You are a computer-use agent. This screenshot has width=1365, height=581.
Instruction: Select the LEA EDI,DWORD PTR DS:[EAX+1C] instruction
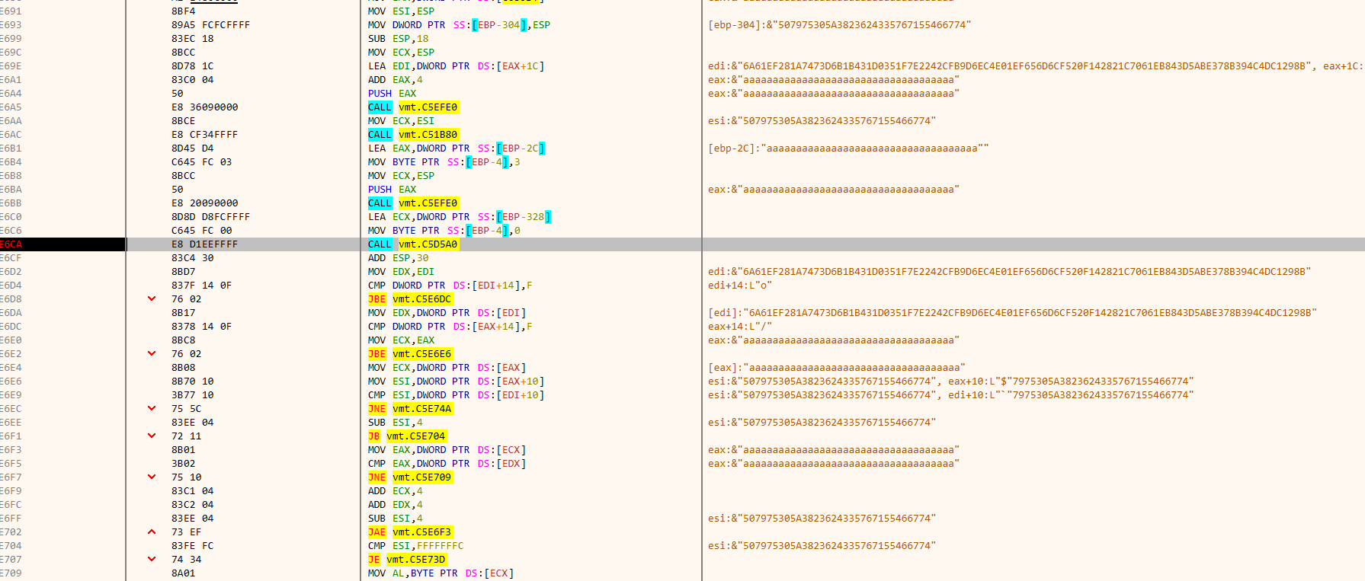tap(456, 66)
